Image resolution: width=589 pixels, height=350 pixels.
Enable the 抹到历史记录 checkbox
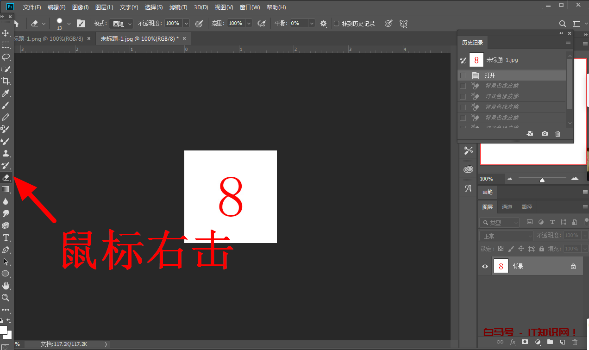(337, 23)
